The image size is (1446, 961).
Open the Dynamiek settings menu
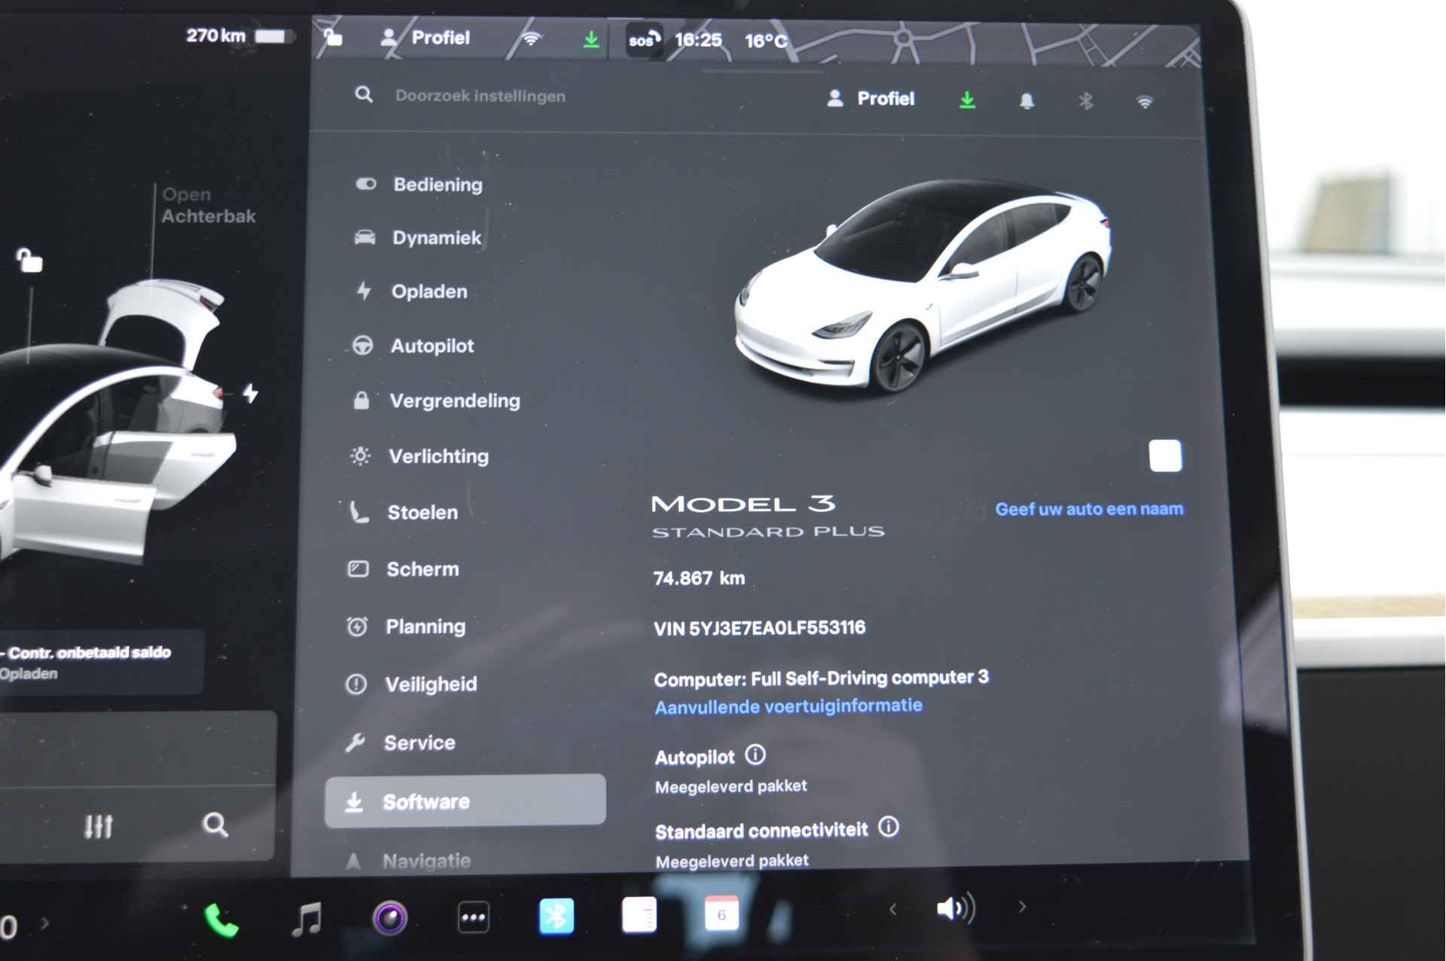(419, 238)
